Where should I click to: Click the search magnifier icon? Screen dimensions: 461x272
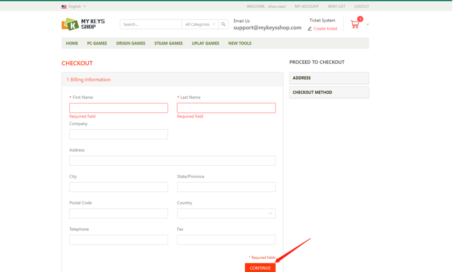[223, 24]
